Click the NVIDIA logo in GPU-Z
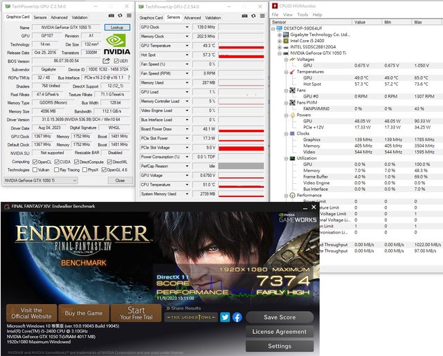Screen dimensions: 443x356 pos(116,45)
